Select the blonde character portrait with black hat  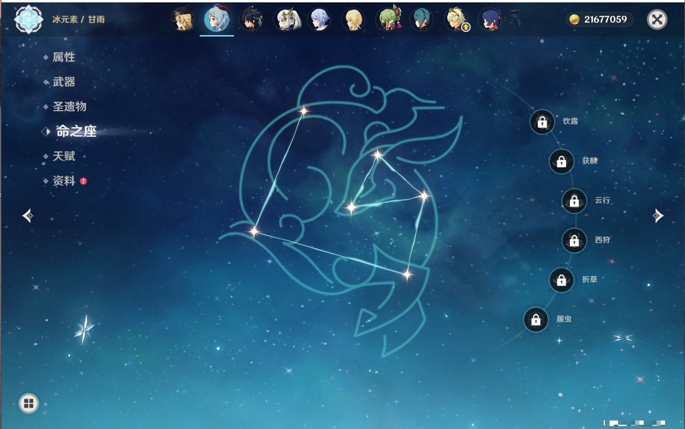pyautogui.click(x=183, y=19)
